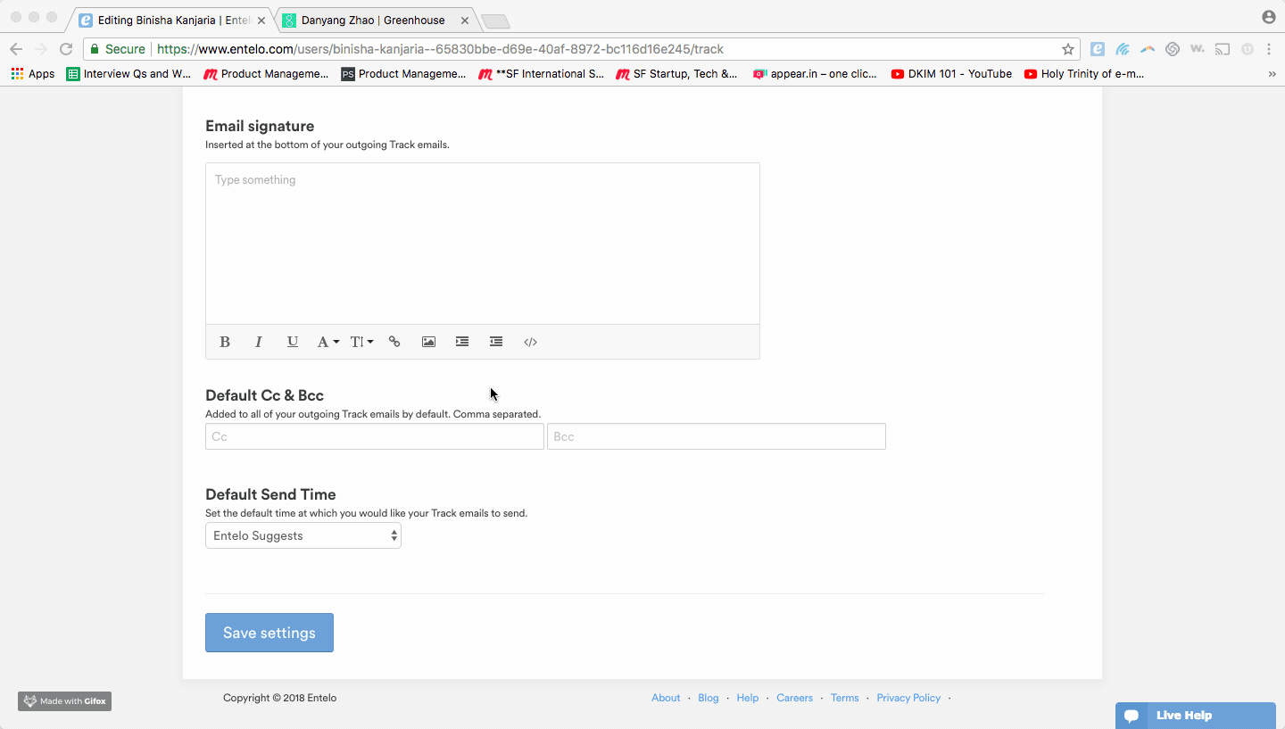The image size is (1285, 729).
Task: Show hidden bookmarks via overflow chevron
Action: tap(1272, 74)
